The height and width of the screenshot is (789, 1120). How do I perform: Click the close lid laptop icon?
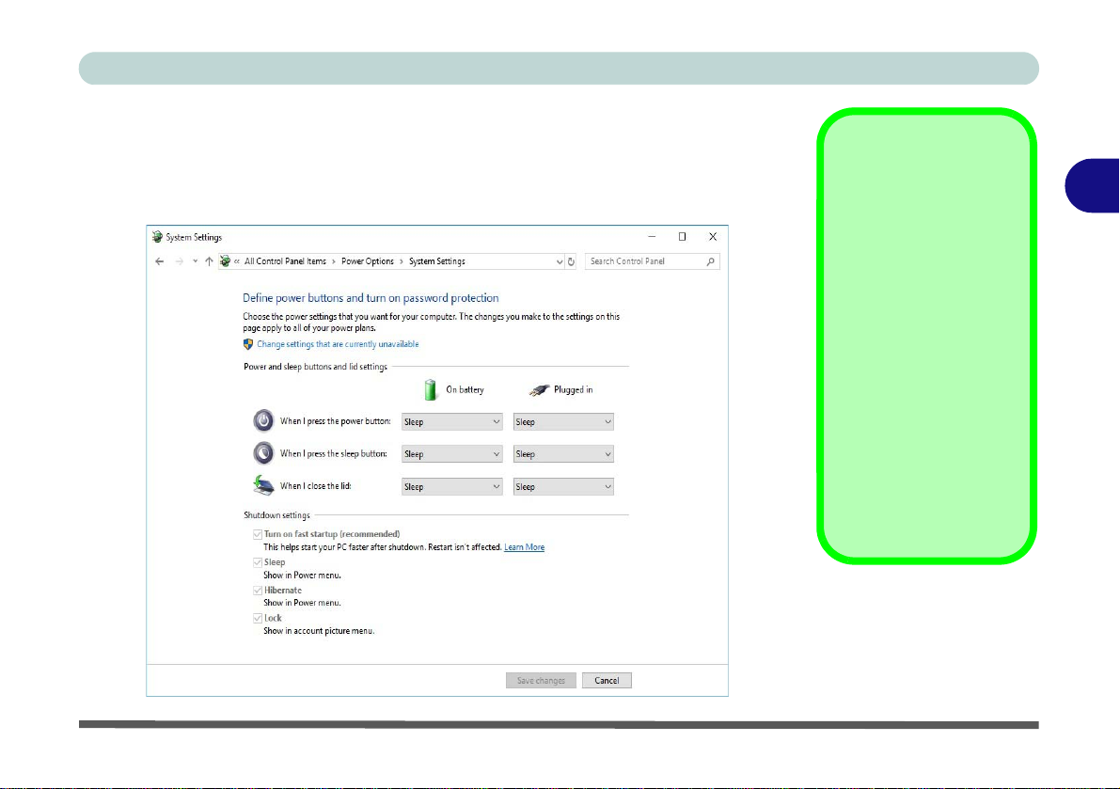[263, 485]
